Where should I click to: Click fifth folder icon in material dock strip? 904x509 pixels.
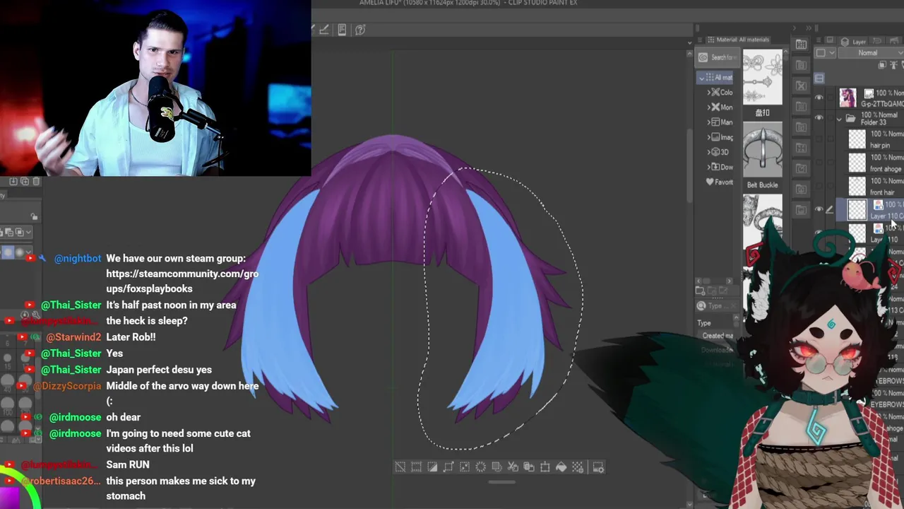point(801,127)
